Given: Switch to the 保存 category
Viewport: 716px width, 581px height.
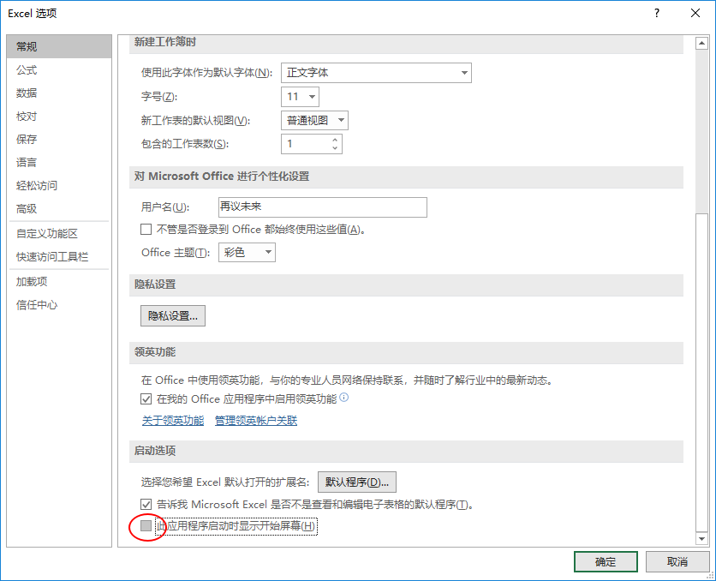Looking at the screenshot, I should (x=59, y=140).
